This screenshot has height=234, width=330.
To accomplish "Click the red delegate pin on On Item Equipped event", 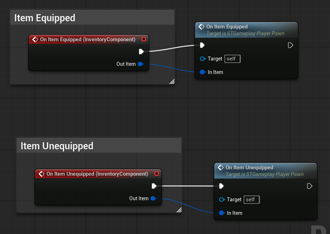I will coord(144,39).
